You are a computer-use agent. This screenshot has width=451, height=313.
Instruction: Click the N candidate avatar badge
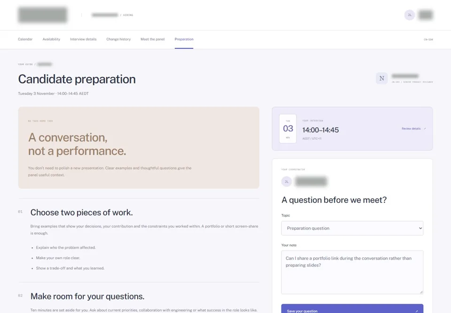click(381, 78)
